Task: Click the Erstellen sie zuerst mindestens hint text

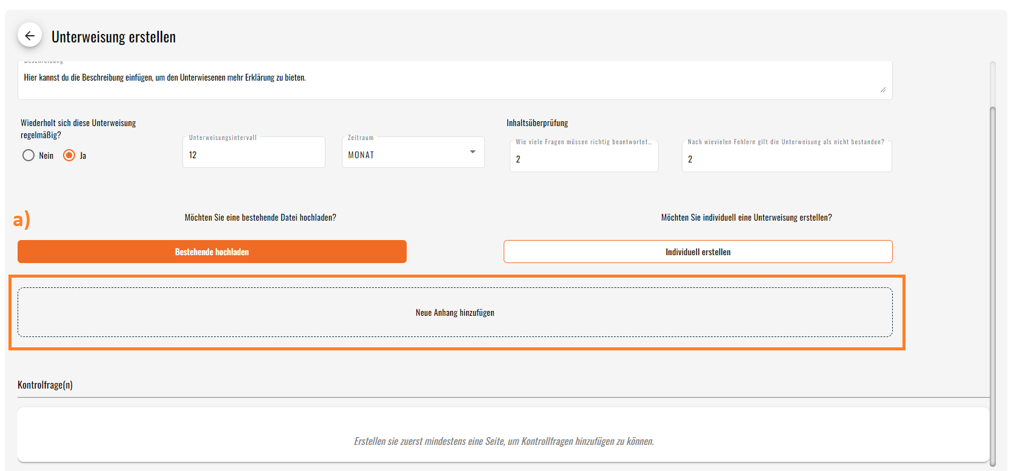Action: (x=504, y=441)
